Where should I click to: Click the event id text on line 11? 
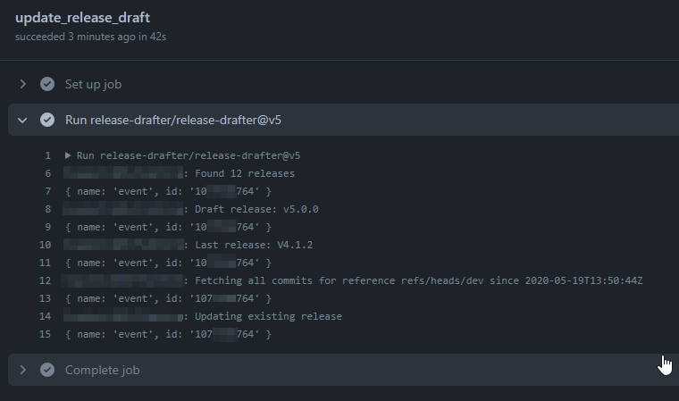pos(169,263)
